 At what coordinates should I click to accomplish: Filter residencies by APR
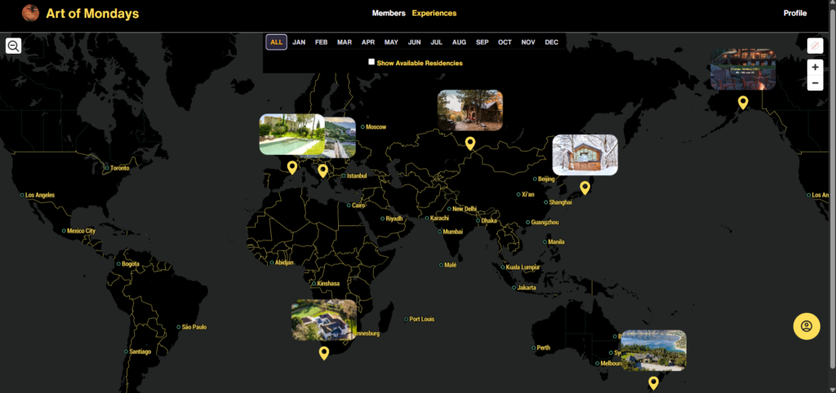(x=368, y=42)
